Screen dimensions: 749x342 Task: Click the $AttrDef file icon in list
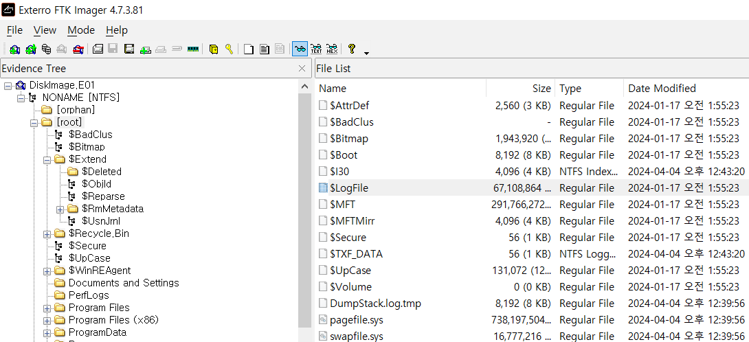pos(324,106)
